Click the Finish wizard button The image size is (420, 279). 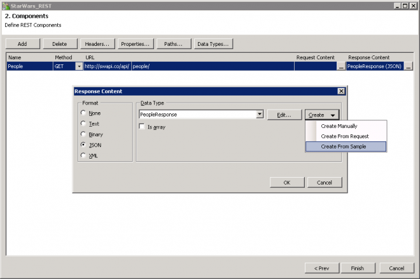pos(358,268)
